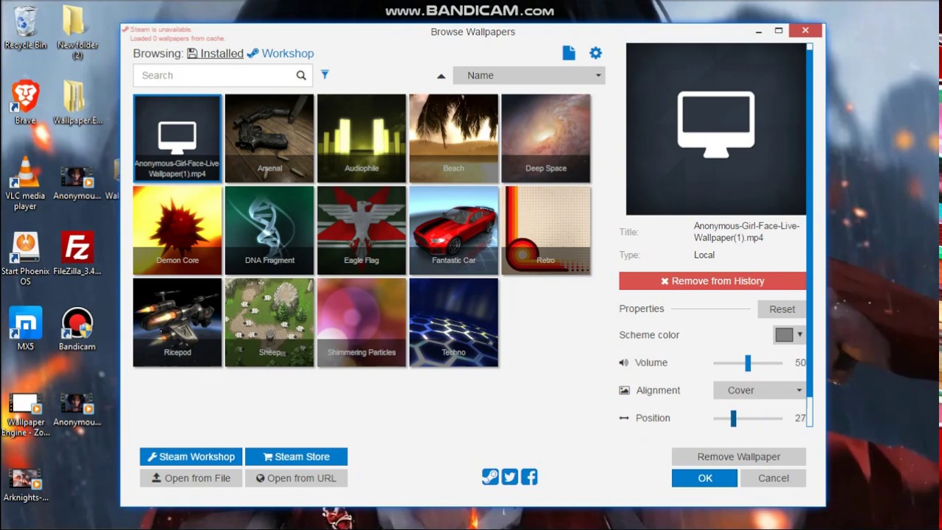Switch browsing to Workshop
942x530 pixels.
pyautogui.click(x=282, y=53)
